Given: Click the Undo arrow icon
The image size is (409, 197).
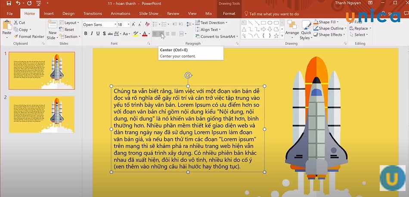Looking at the screenshot, I should 18,3.
